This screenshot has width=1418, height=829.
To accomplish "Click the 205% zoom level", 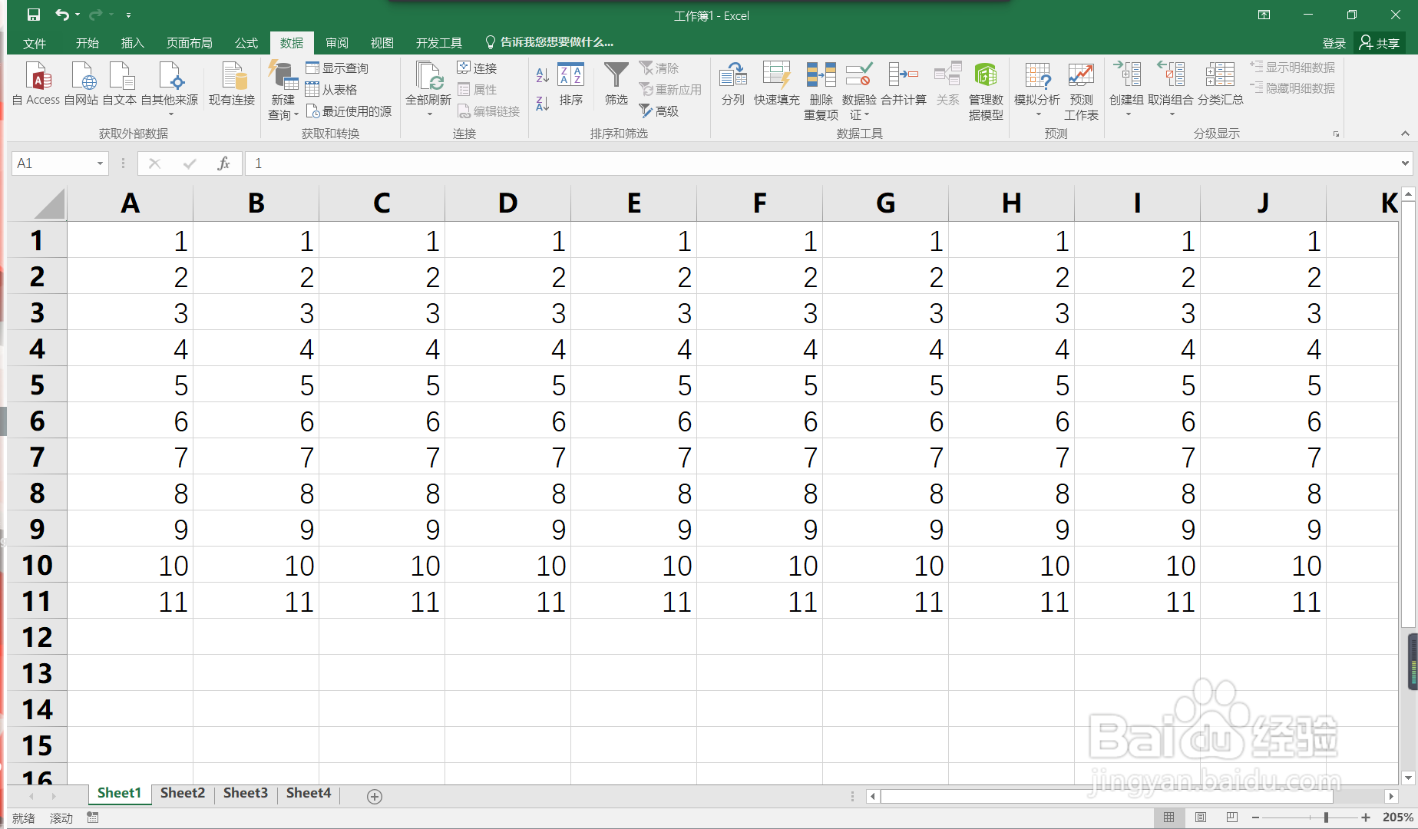I will pos(1397,817).
